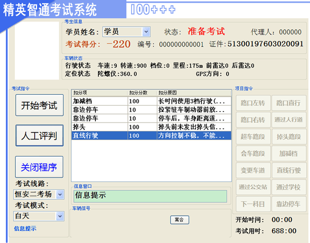The image size is (310, 243).
Task: Open the 考试模式 dropdown showing 白天
Action: pyautogui.click(x=39, y=216)
